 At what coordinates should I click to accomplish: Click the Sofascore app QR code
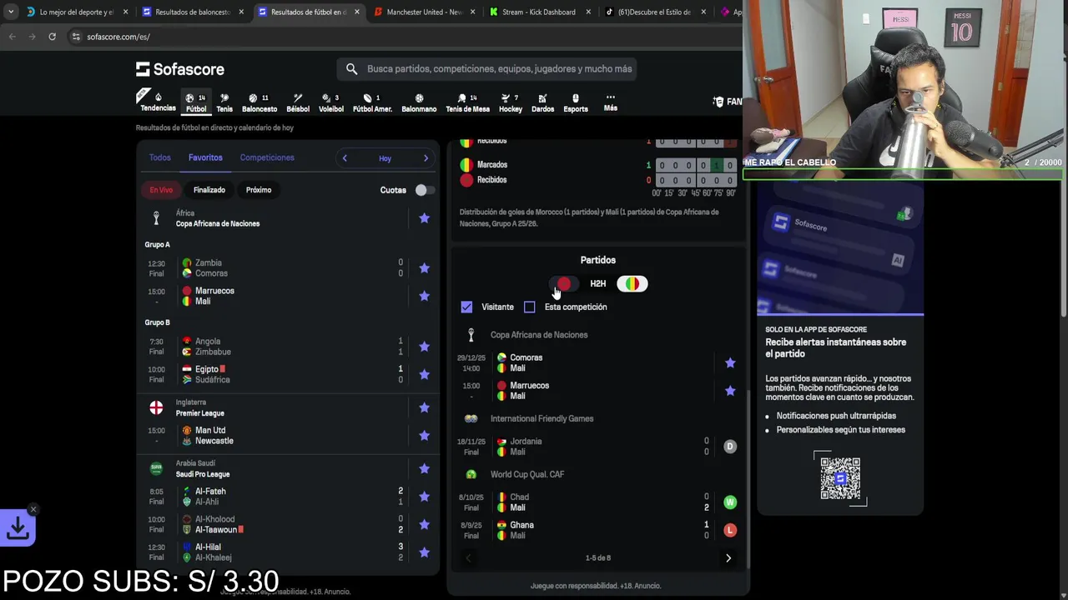point(840,478)
